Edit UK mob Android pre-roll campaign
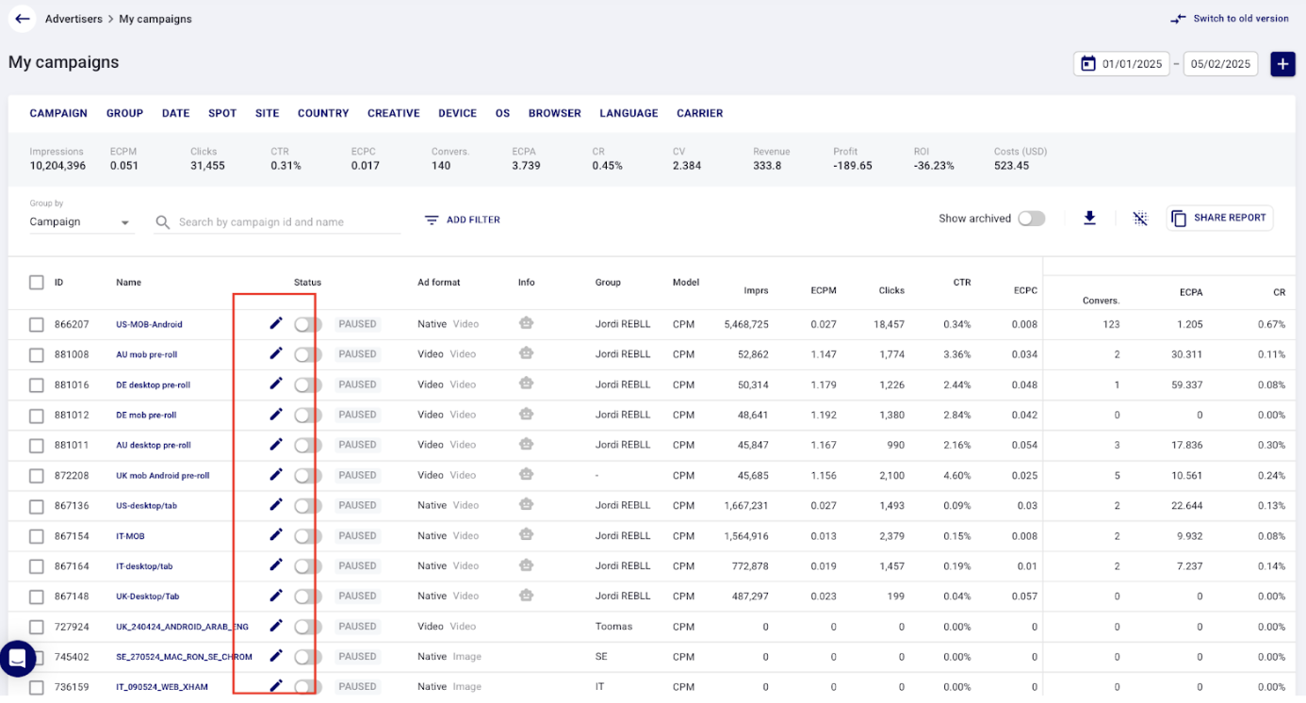The image size is (1306, 703). [x=276, y=474]
